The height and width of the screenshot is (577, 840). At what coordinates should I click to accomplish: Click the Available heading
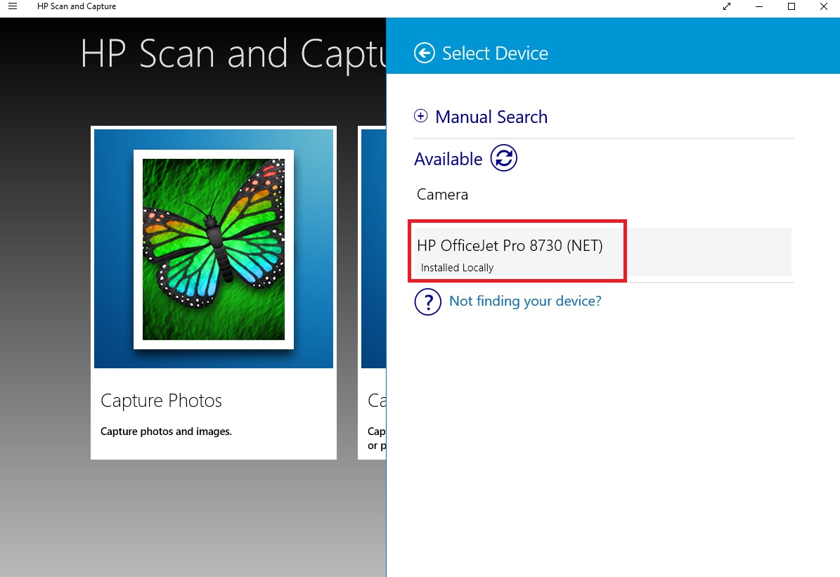point(448,159)
